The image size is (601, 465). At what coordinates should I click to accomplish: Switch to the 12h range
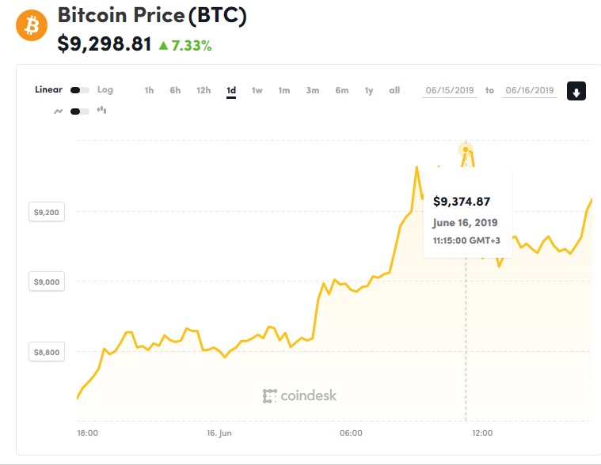pos(204,90)
